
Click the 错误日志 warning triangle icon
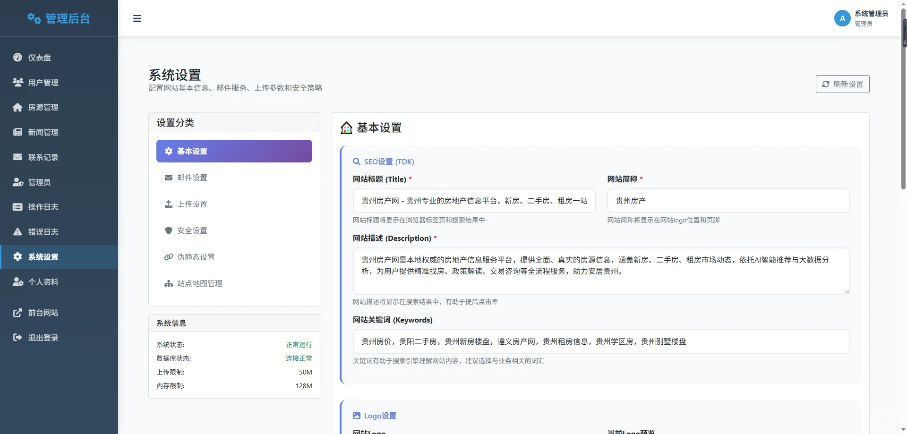point(17,232)
